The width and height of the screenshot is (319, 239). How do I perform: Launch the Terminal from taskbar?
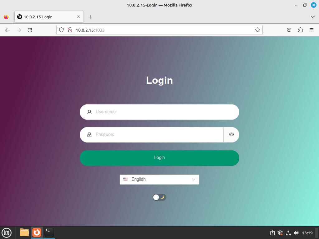point(49,232)
